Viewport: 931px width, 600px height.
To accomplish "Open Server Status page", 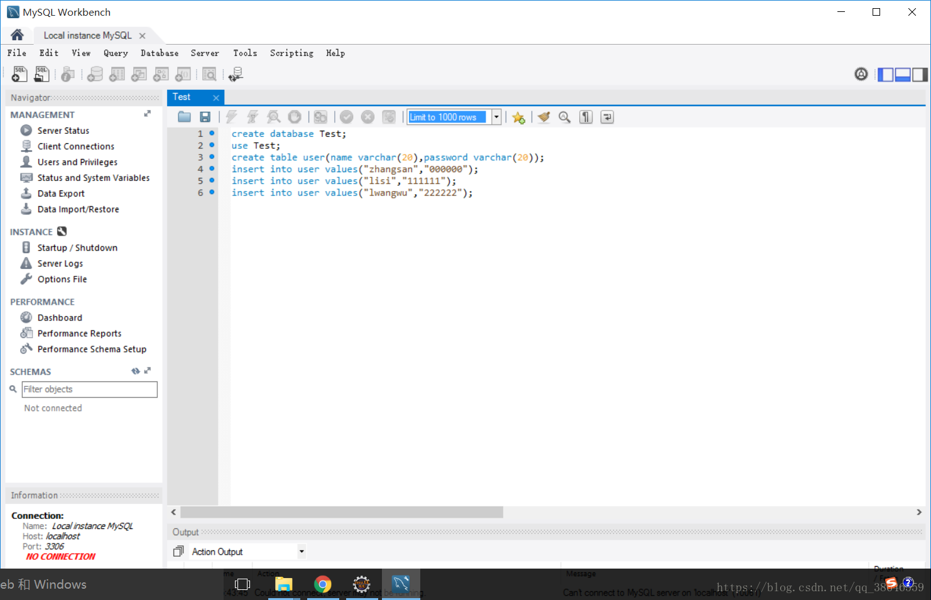I will click(x=63, y=131).
